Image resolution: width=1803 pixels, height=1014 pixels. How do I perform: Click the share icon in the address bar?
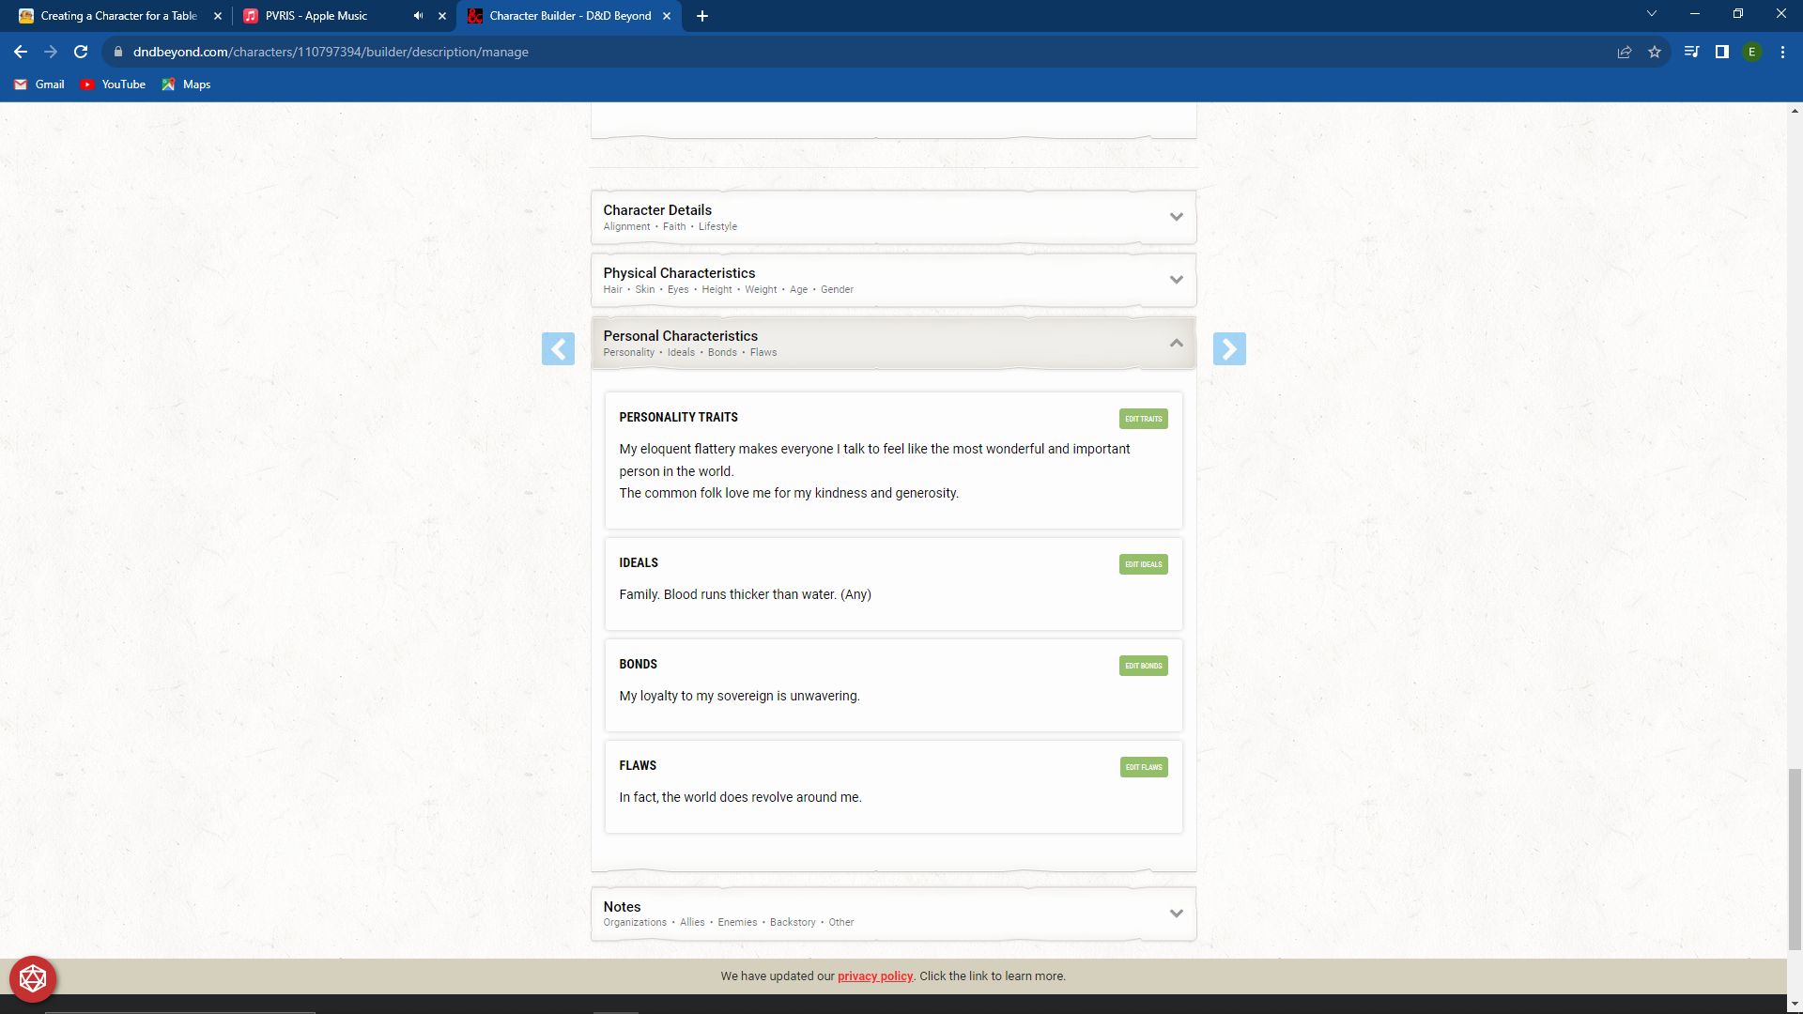pos(1625,52)
